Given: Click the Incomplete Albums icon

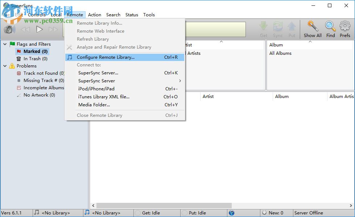Looking at the screenshot, I should 19,88.
